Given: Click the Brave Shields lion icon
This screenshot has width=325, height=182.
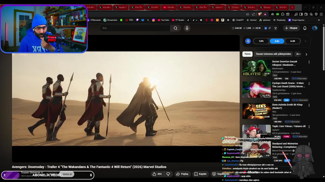Looking at the screenshot, I should pos(259,14).
